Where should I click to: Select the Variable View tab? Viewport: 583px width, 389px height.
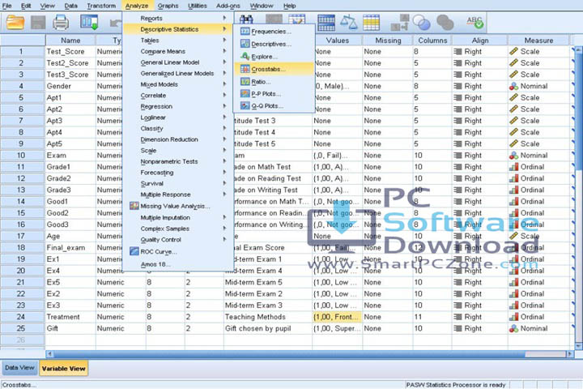64,369
